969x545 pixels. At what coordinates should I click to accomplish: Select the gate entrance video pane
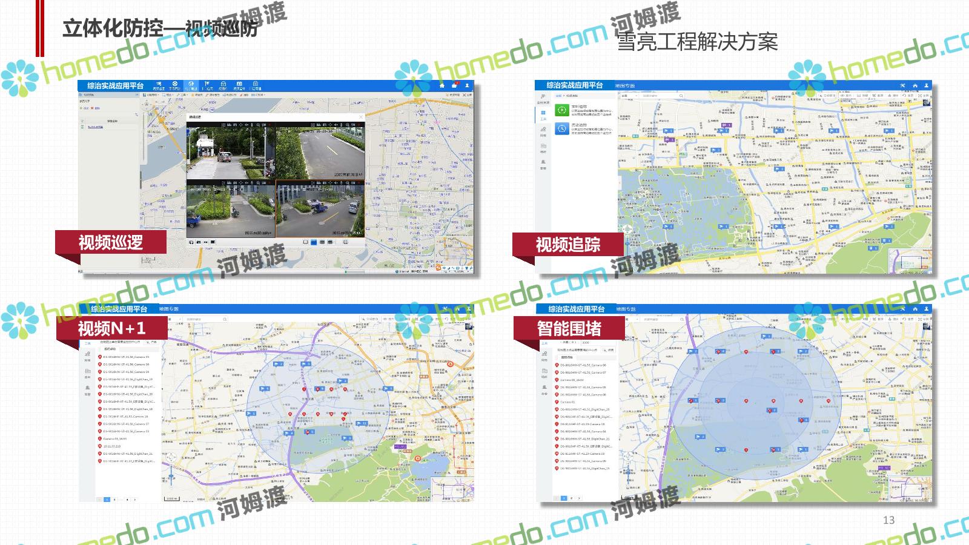(x=231, y=150)
